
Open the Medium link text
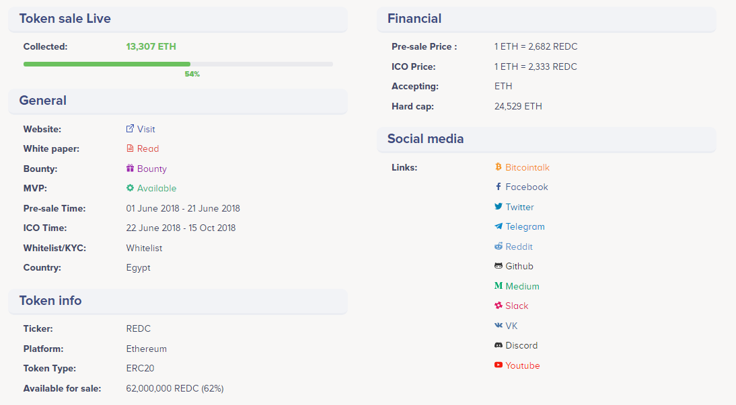pyautogui.click(x=523, y=286)
